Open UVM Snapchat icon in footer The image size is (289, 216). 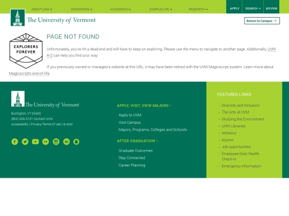click(77, 142)
